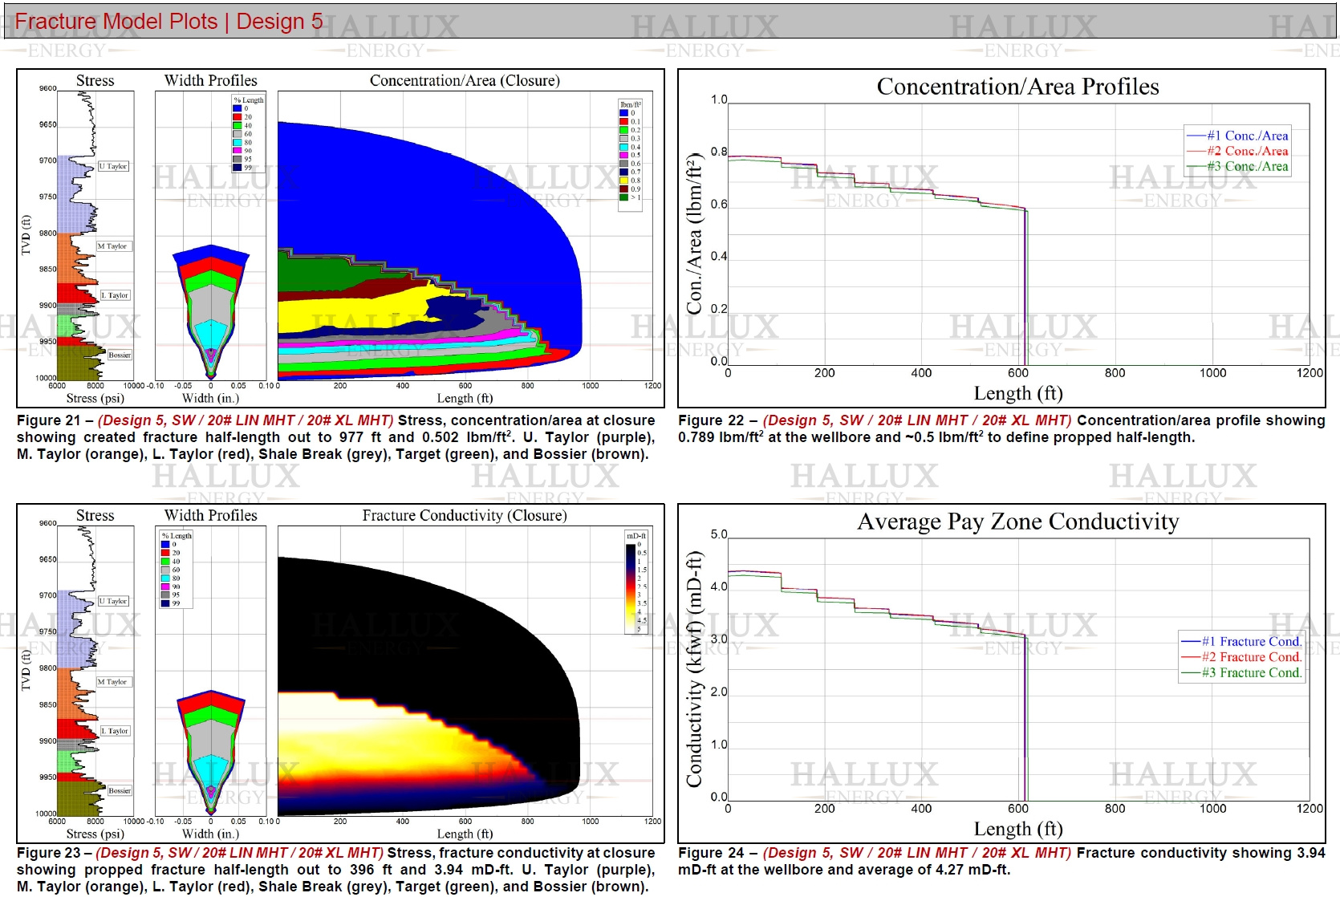Image resolution: width=1340 pixels, height=897 pixels.
Task: Click 'M Taylor' label in top stress plot
Action: (112, 246)
